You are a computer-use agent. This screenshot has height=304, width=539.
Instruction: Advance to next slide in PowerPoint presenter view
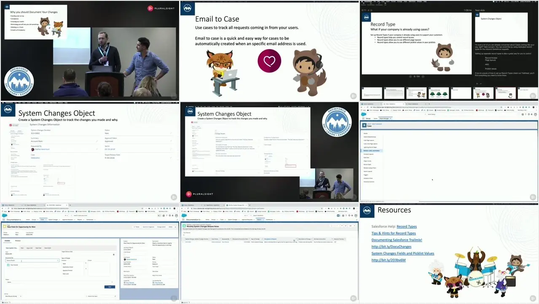[423, 76]
